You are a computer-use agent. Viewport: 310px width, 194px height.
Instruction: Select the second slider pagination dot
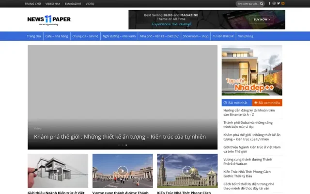(123, 145)
